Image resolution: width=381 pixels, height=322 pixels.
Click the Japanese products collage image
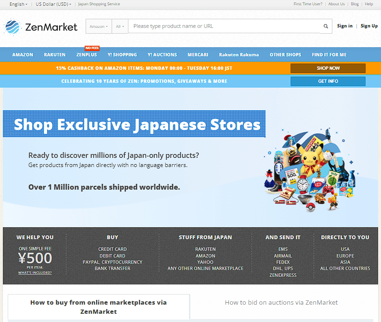tap(311, 170)
